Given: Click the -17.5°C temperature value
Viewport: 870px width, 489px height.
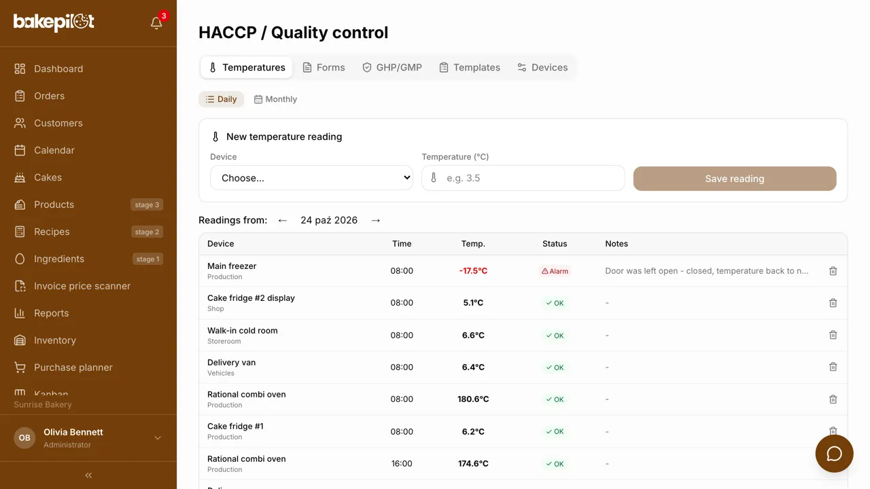Looking at the screenshot, I should click(x=473, y=271).
